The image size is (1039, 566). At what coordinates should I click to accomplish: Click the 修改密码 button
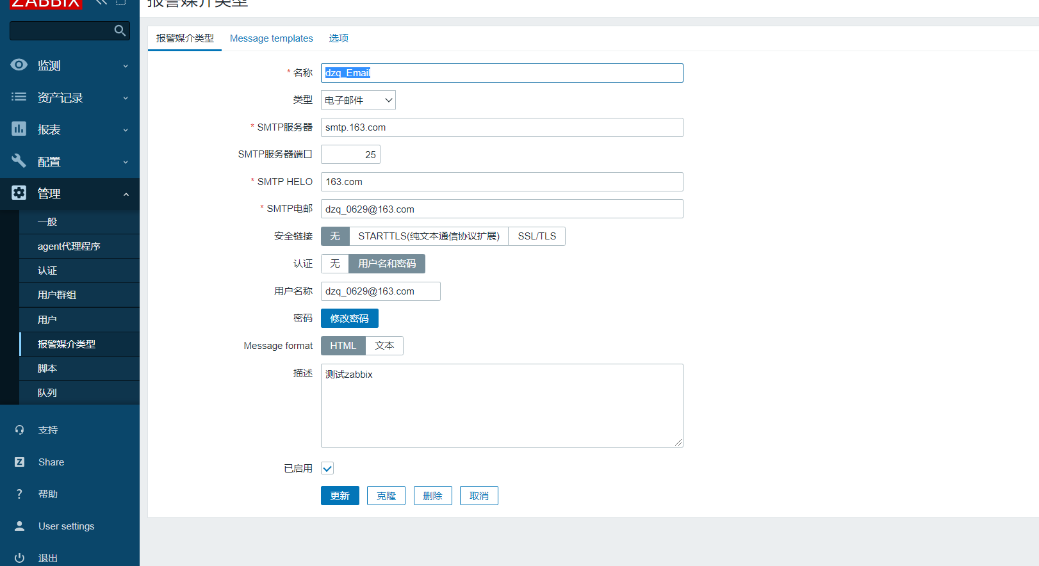tap(350, 318)
